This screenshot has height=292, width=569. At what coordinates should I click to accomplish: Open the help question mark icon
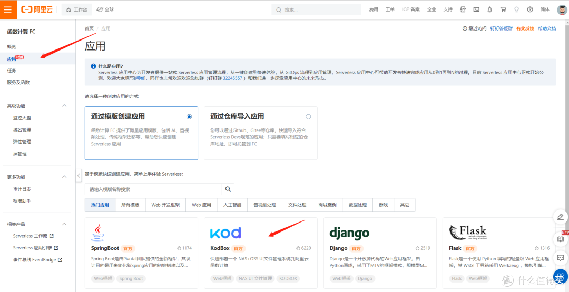coord(530,10)
